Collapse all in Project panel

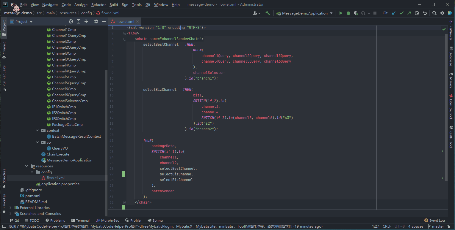[x=86, y=21]
